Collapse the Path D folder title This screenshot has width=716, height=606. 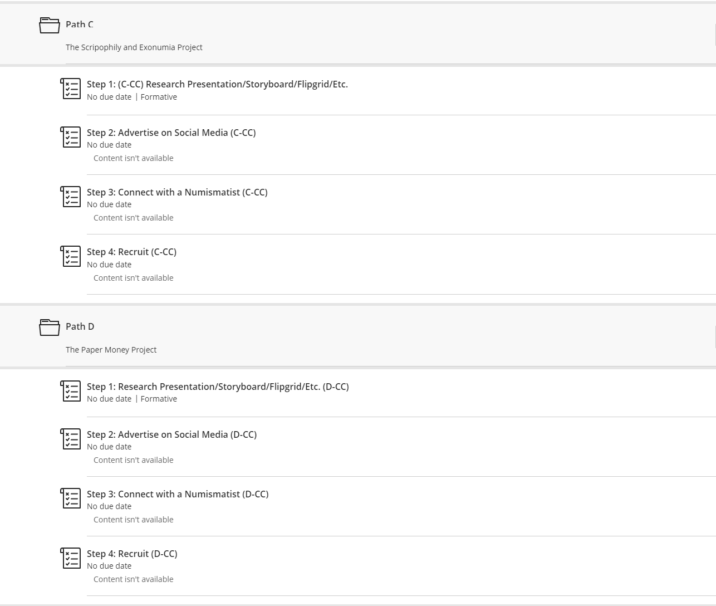pyautogui.click(x=80, y=326)
